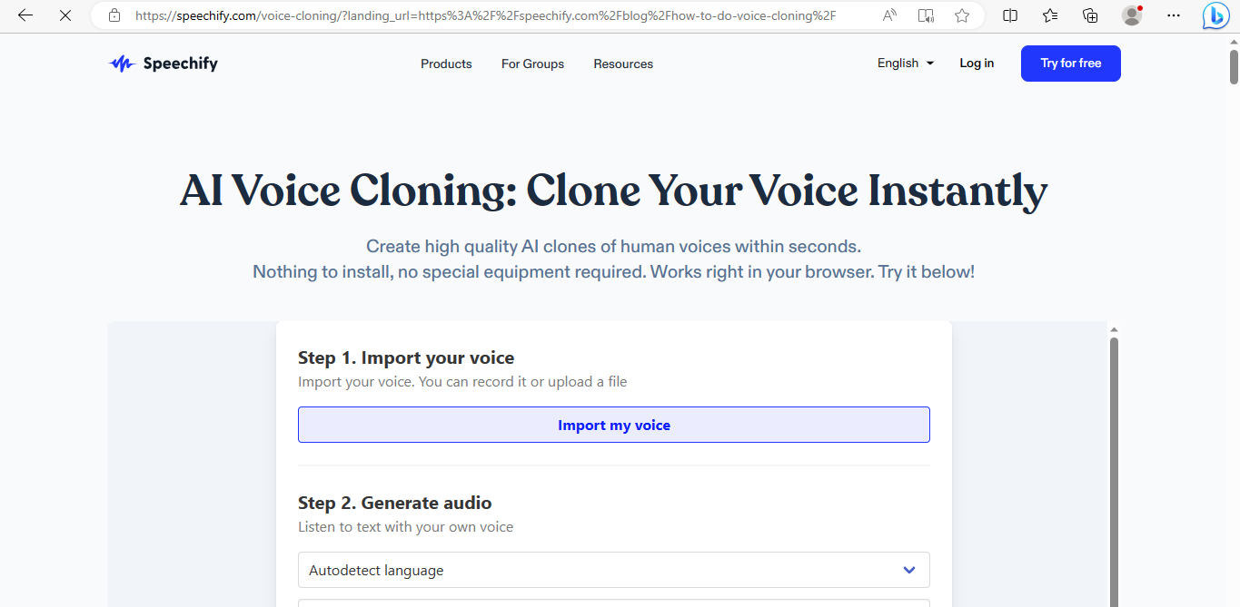Click the line 'Create high quality AI clones of human voices'
The image size is (1240, 607).
(614, 246)
